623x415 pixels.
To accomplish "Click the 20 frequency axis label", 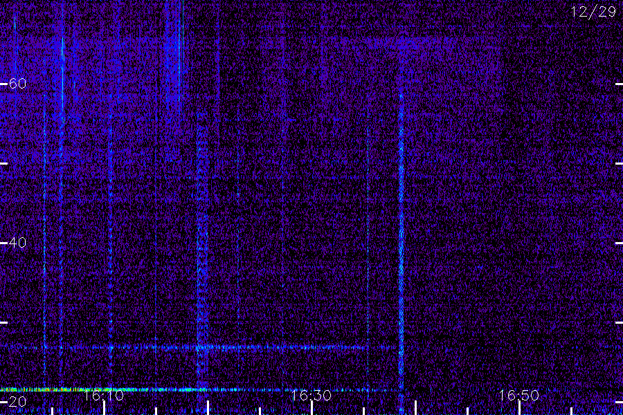I will click(17, 401).
